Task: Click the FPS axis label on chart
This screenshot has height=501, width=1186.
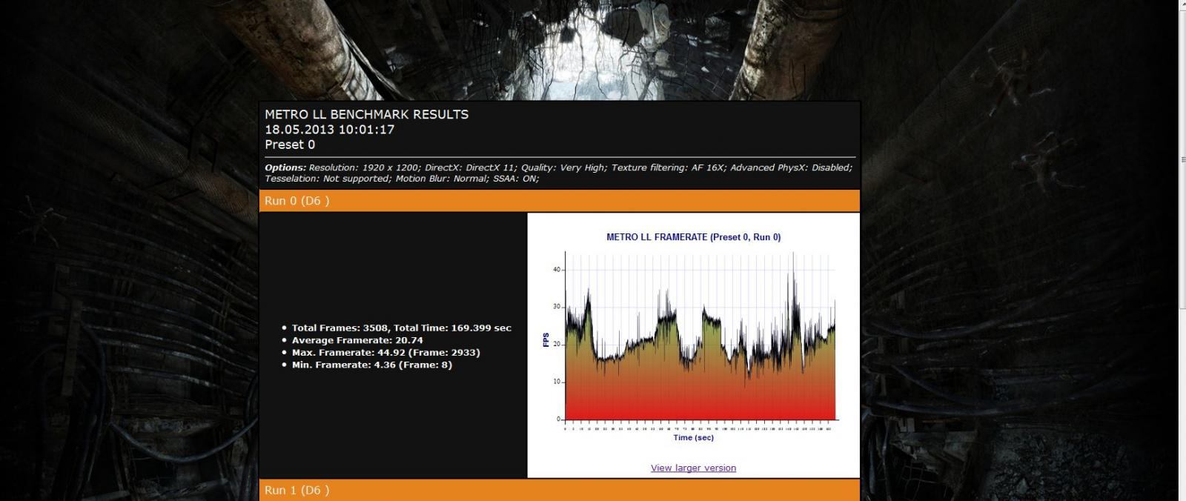Action: click(546, 340)
